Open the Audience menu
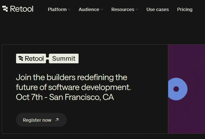The height and width of the screenshot is (139, 205). pyautogui.click(x=89, y=9)
